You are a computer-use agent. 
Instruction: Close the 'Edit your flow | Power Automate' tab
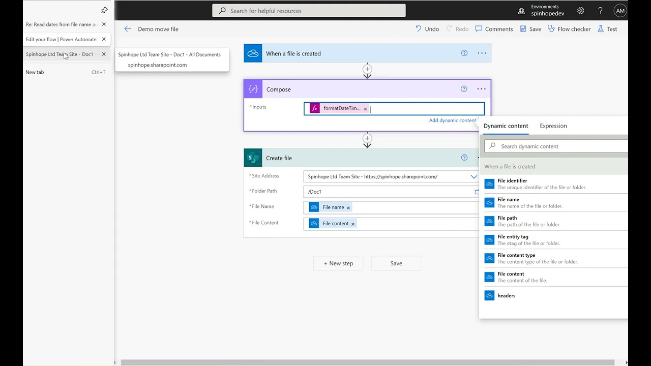pos(104,39)
